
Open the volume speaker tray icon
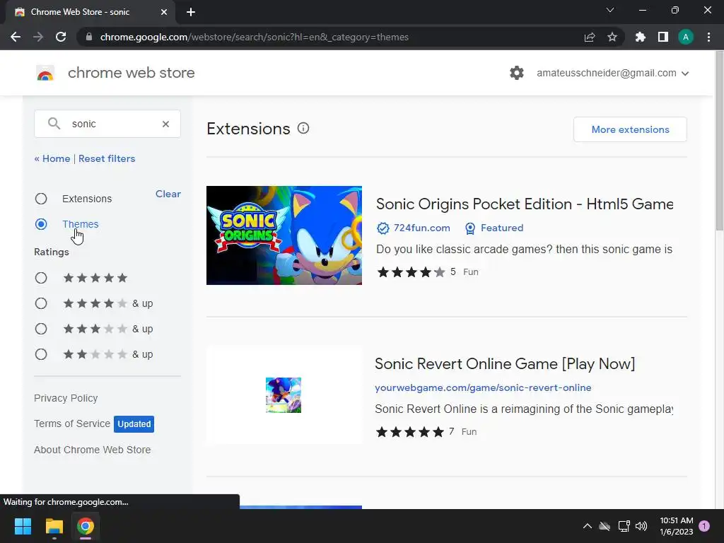coord(641,526)
